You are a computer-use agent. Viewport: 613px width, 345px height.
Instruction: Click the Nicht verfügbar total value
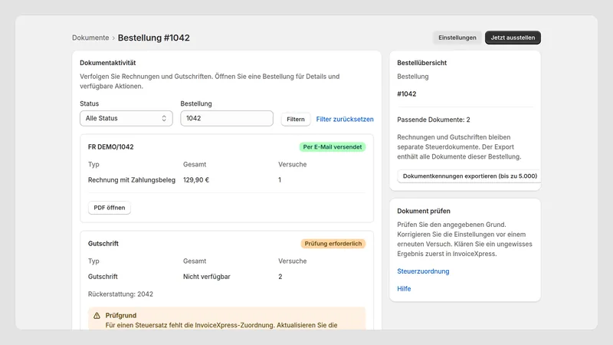pyautogui.click(x=206, y=277)
